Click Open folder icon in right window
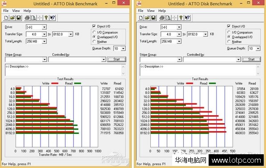The height and width of the screenshot is (168, 266). [147, 18]
